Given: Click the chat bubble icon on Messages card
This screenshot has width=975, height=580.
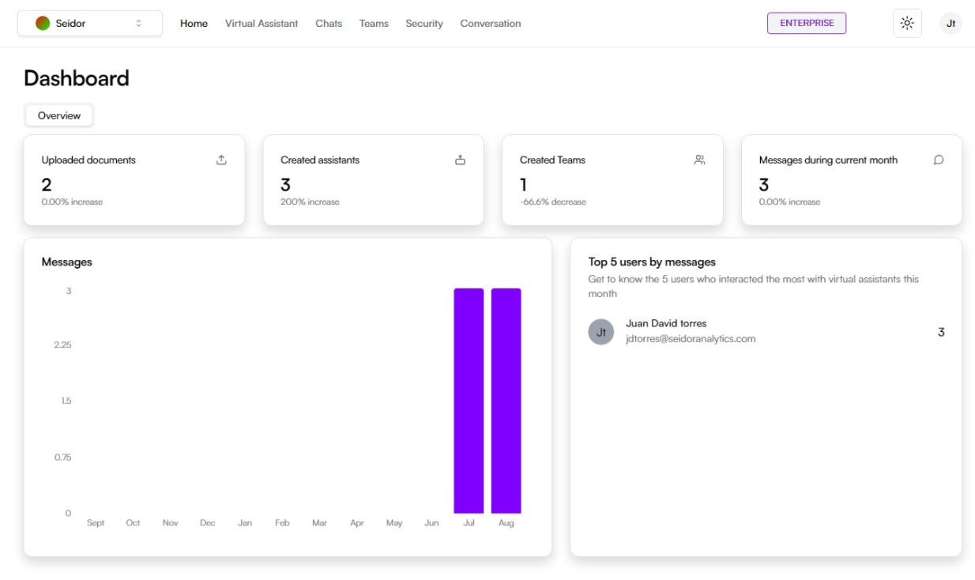Looking at the screenshot, I should pos(939,160).
